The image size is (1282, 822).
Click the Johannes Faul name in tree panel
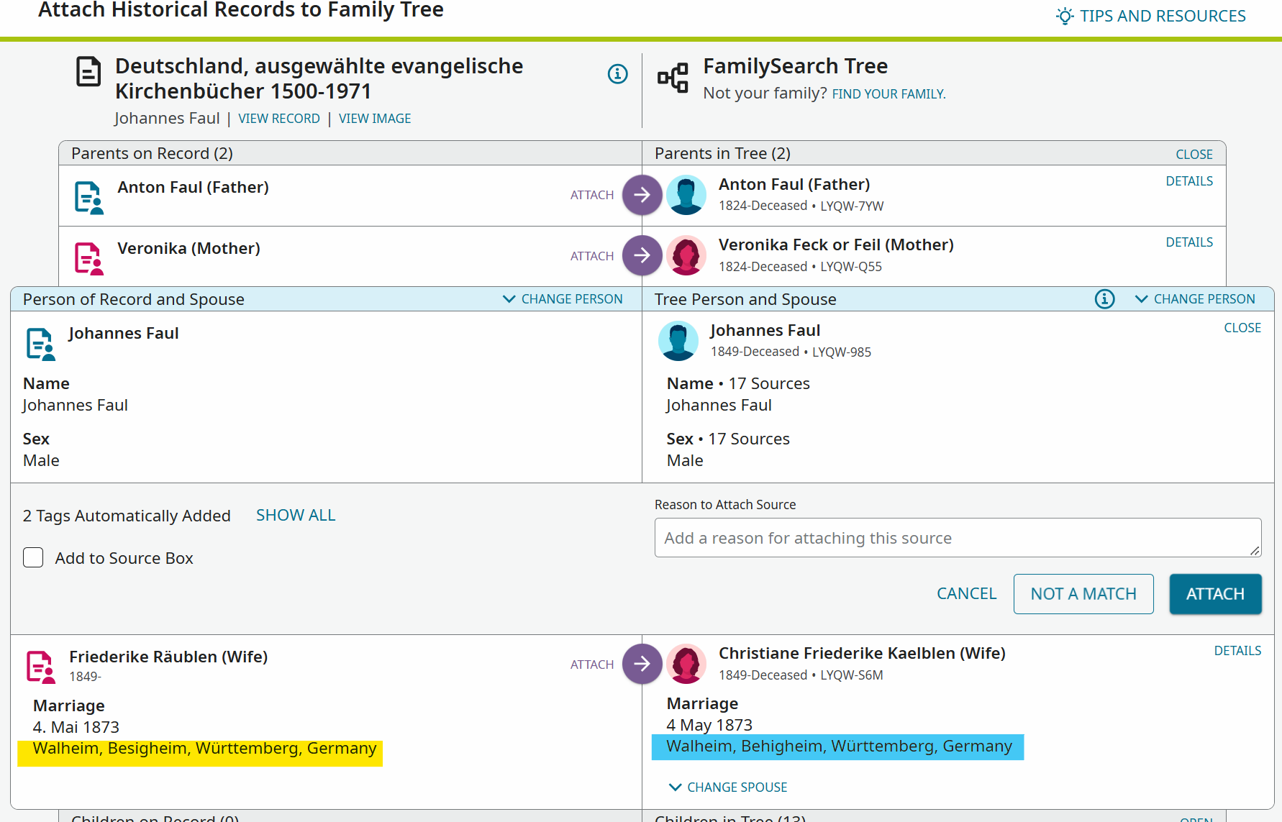(765, 330)
